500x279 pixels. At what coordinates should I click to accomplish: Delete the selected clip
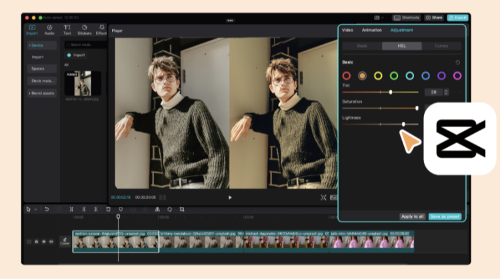(x=108, y=209)
